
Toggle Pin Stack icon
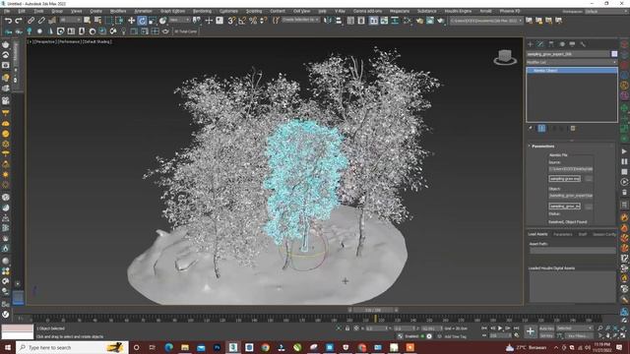(x=532, y=129)
